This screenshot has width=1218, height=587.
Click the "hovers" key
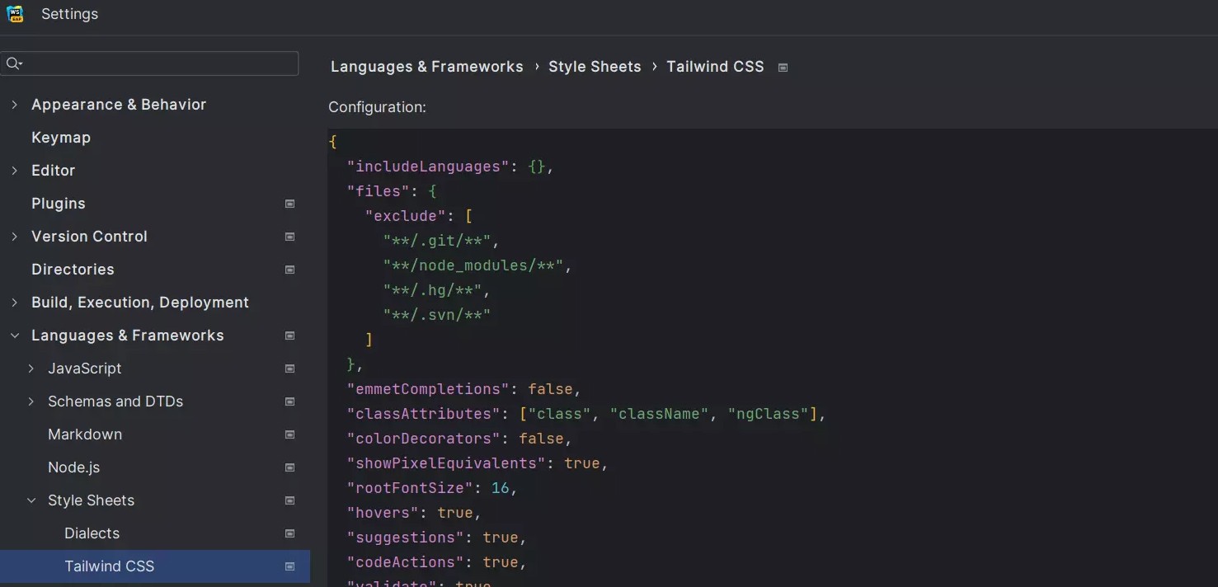pos(383,513)
